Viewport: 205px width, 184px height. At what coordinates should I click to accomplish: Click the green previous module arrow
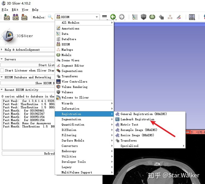(x=113, y=17)
